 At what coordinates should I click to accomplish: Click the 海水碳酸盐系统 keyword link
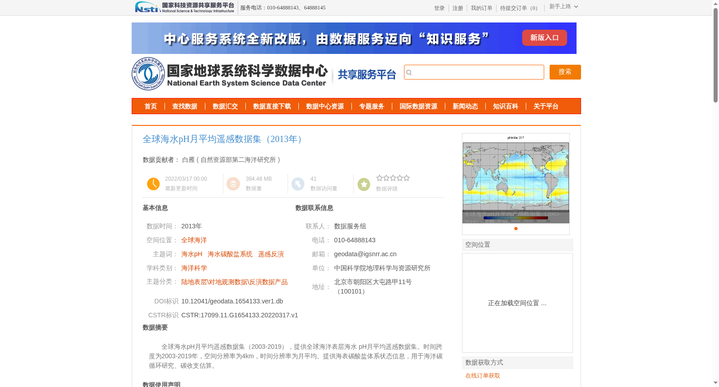coord(230,254)
